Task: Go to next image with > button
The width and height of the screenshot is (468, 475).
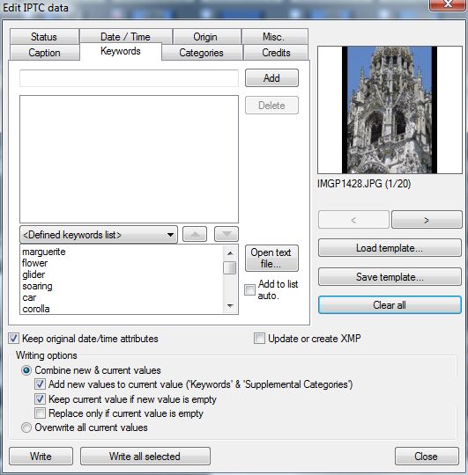Action: click(427, 220)
